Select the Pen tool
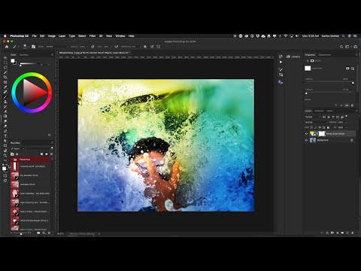This screenshot has height=271, width=361. coord(5,131)
